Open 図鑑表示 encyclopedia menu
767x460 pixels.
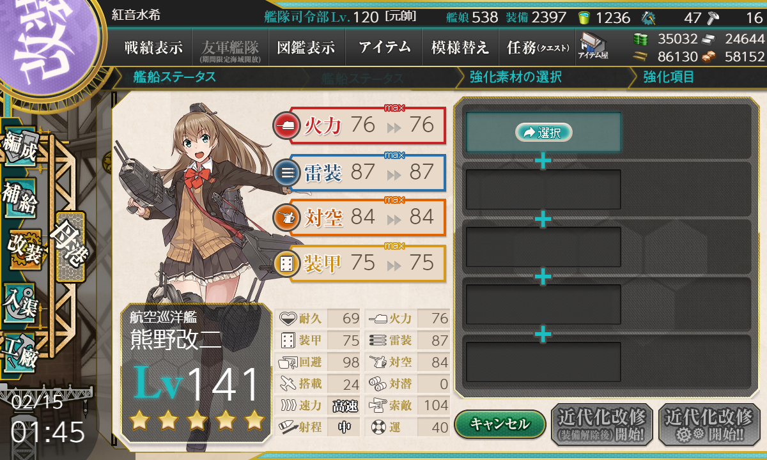coord(306,47)
